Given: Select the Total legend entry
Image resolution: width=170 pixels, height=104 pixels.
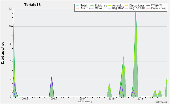Looking at the screenshot, I should 82,5.
